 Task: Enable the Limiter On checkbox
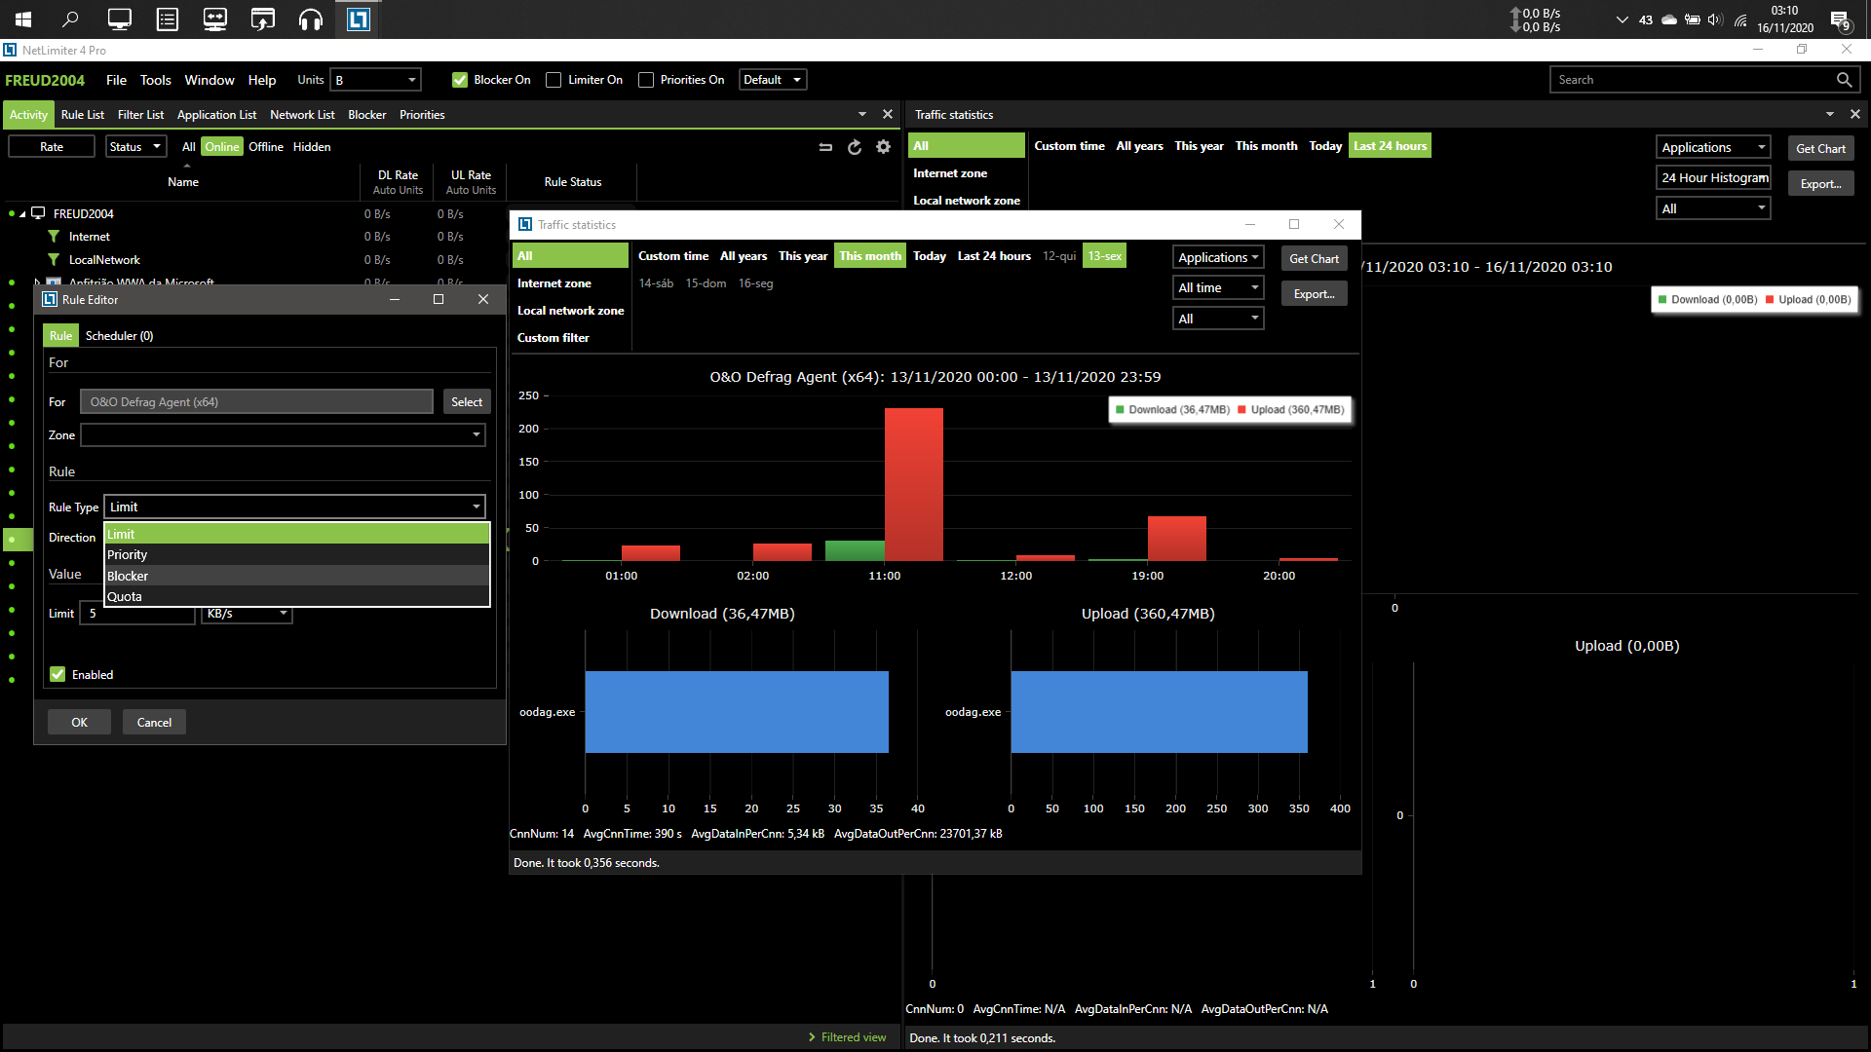554,80
